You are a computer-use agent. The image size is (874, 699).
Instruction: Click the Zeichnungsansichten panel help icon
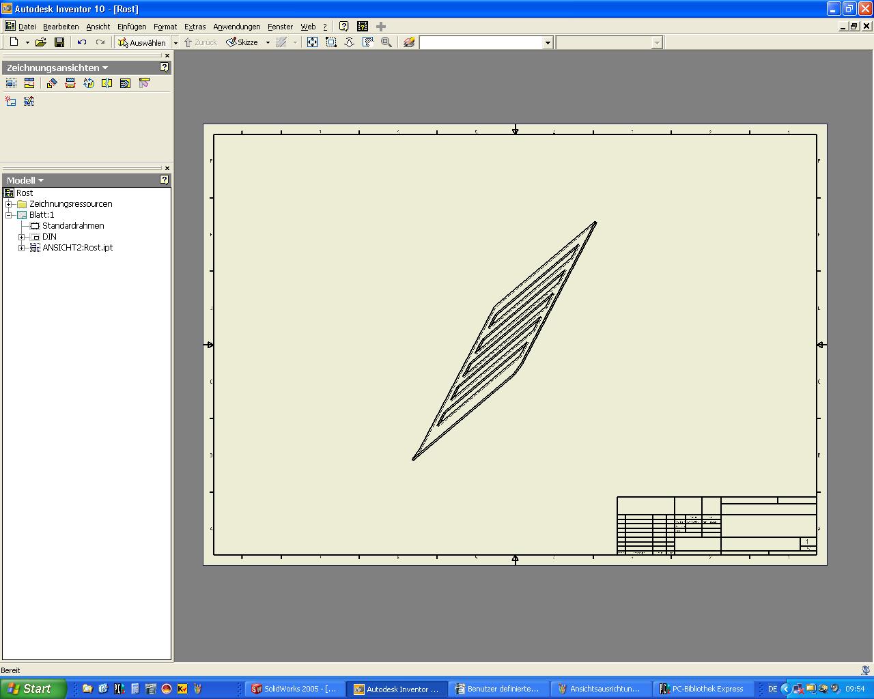pos(164,68)
